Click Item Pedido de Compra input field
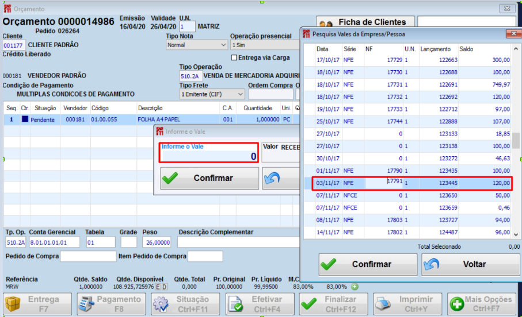This screenshot has height=317, width=522. 205,256
